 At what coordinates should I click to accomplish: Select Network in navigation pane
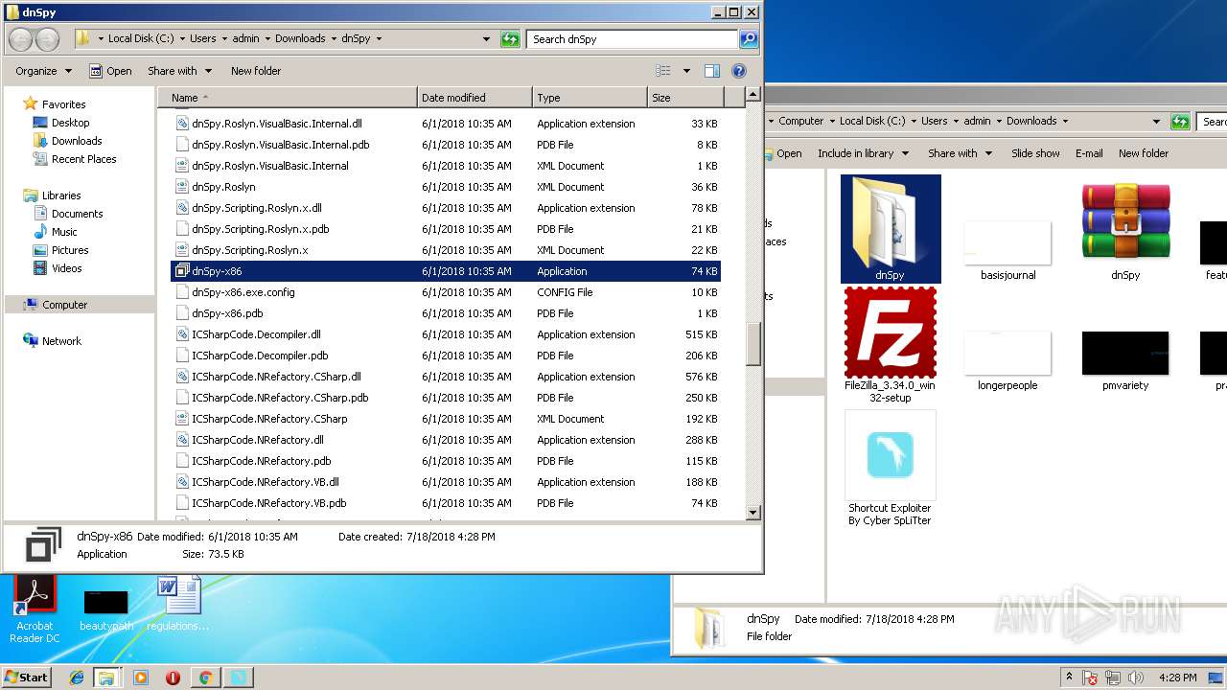(61, 341)
